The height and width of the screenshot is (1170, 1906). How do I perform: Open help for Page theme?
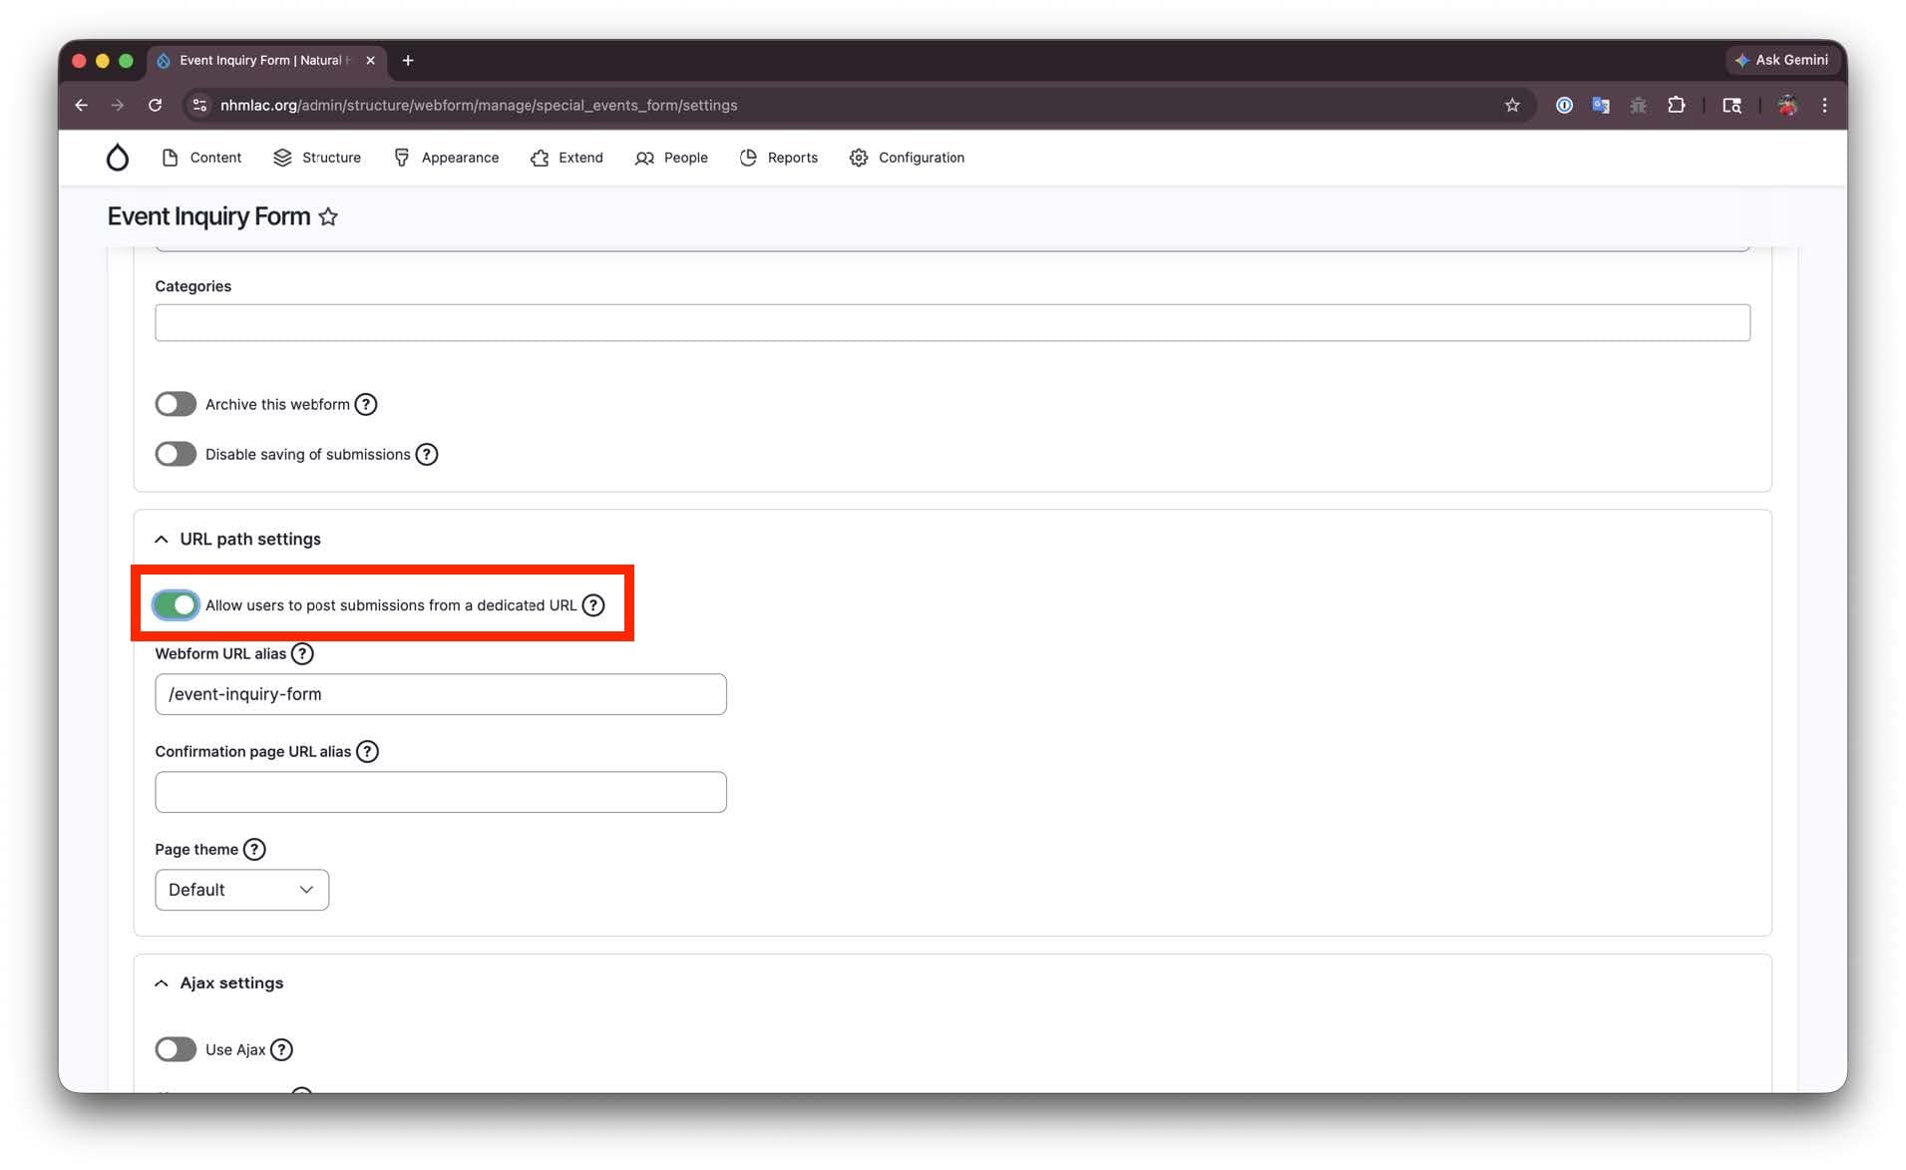point(254,849)
